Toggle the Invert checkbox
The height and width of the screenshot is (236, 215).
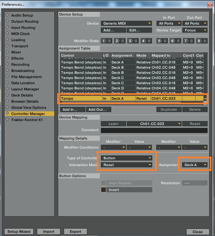click(103, 190)
